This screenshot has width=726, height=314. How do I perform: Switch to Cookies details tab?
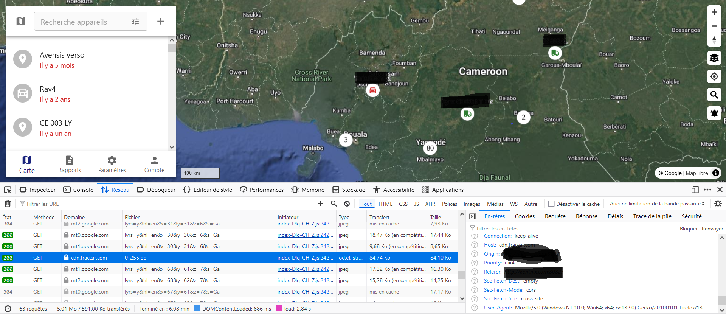524,216
